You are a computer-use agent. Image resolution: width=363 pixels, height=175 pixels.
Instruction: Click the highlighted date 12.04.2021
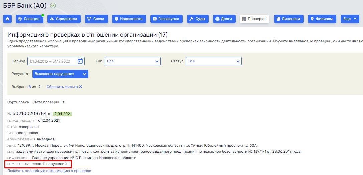coord(62,114)
